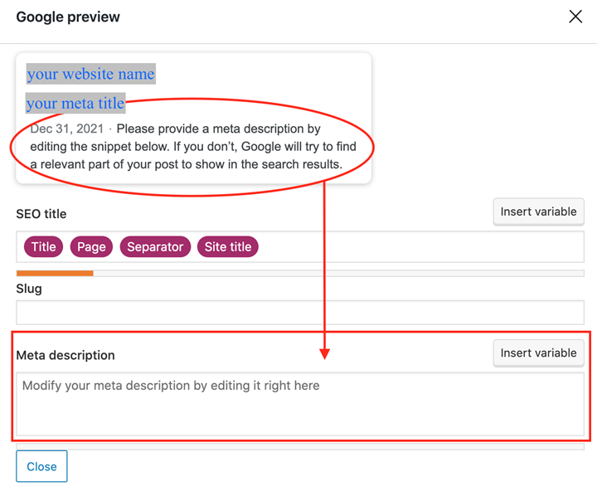Click the meta description snippet text in preview

pos(193,147)
